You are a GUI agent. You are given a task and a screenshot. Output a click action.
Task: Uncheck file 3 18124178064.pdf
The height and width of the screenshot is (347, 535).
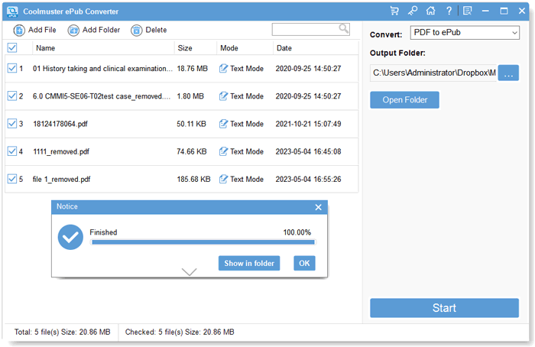point(11,124)
